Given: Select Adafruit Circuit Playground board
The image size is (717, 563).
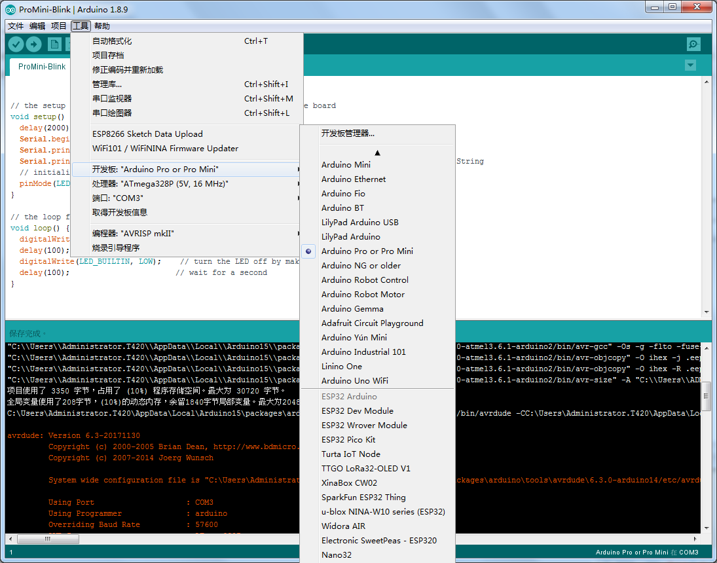Looking at the screenshot, I should click(378, 323).
